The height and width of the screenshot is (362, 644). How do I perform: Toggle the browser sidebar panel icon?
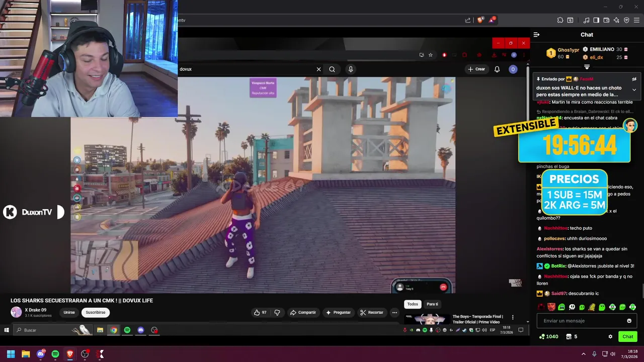(x=596, y=20)
